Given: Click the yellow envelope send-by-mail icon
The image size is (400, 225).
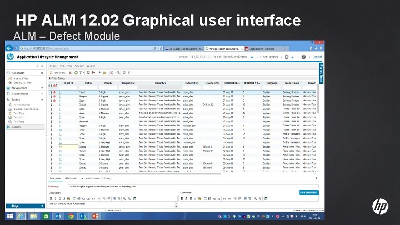Looking at the screenshot, I should tap(104, 73).
